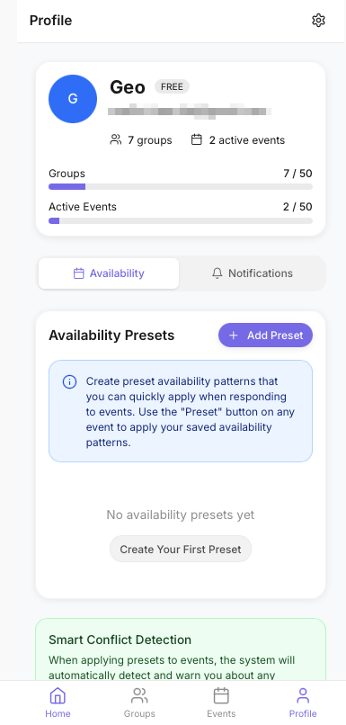
Task: Click the people icon beside 7 groups
Action: [116, 139]
